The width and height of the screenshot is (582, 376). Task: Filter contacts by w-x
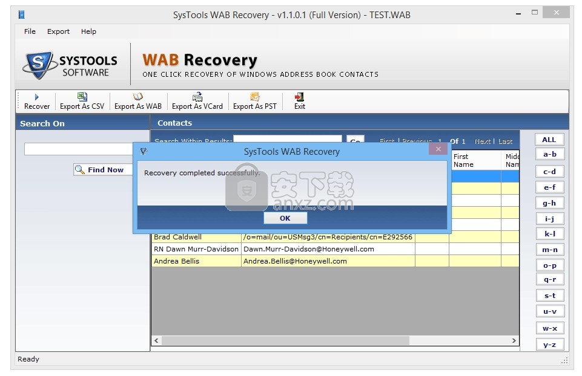click(550, 328)
